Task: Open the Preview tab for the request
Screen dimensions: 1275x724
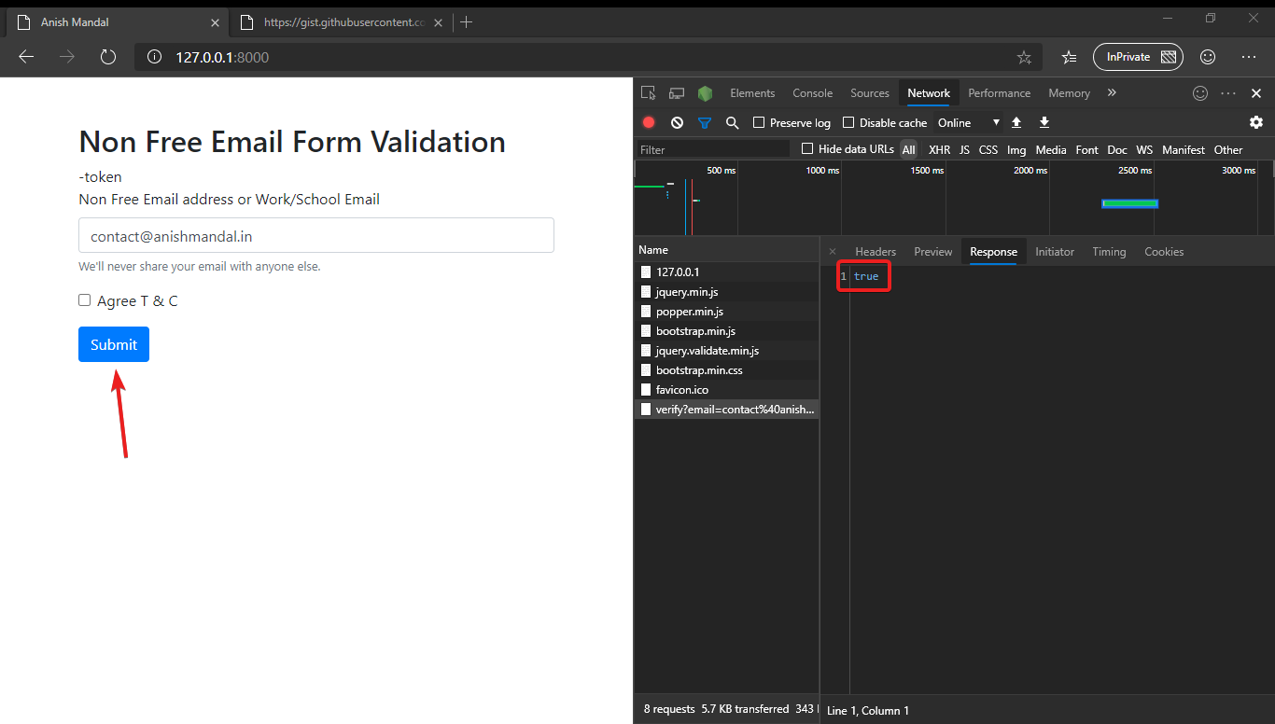Action: pos(932,251)
